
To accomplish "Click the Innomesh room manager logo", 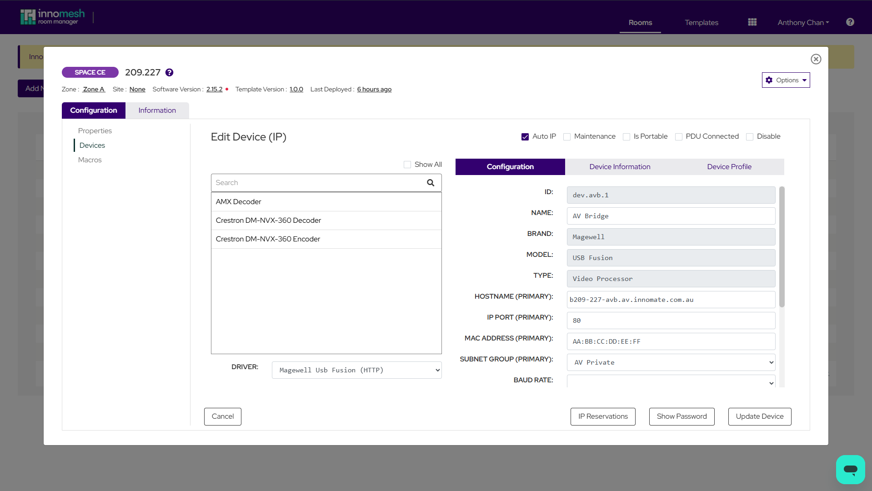I will click(x=52, y=17).
